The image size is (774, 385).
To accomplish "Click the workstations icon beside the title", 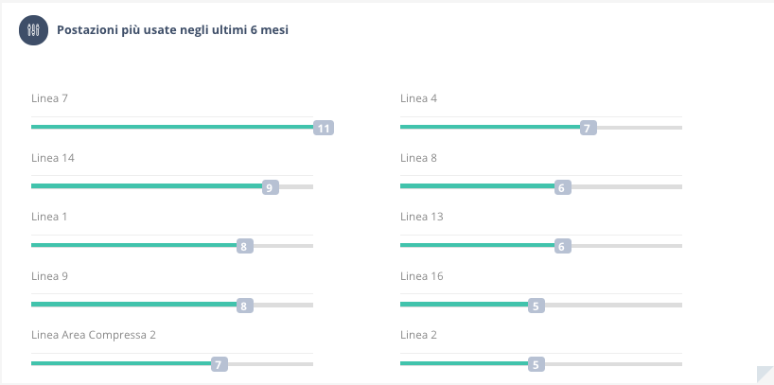I will [33, 30].
